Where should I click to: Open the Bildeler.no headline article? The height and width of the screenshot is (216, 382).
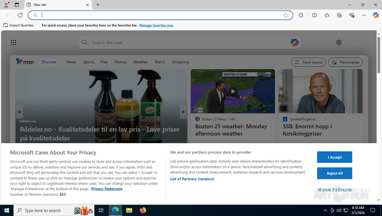click(100, 134)
